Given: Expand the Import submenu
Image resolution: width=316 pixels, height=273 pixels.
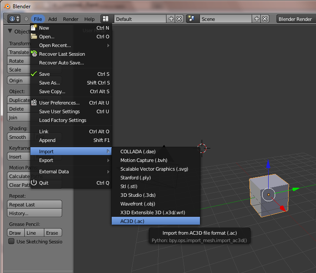Looking at the screenshot, I should (71, 151).
